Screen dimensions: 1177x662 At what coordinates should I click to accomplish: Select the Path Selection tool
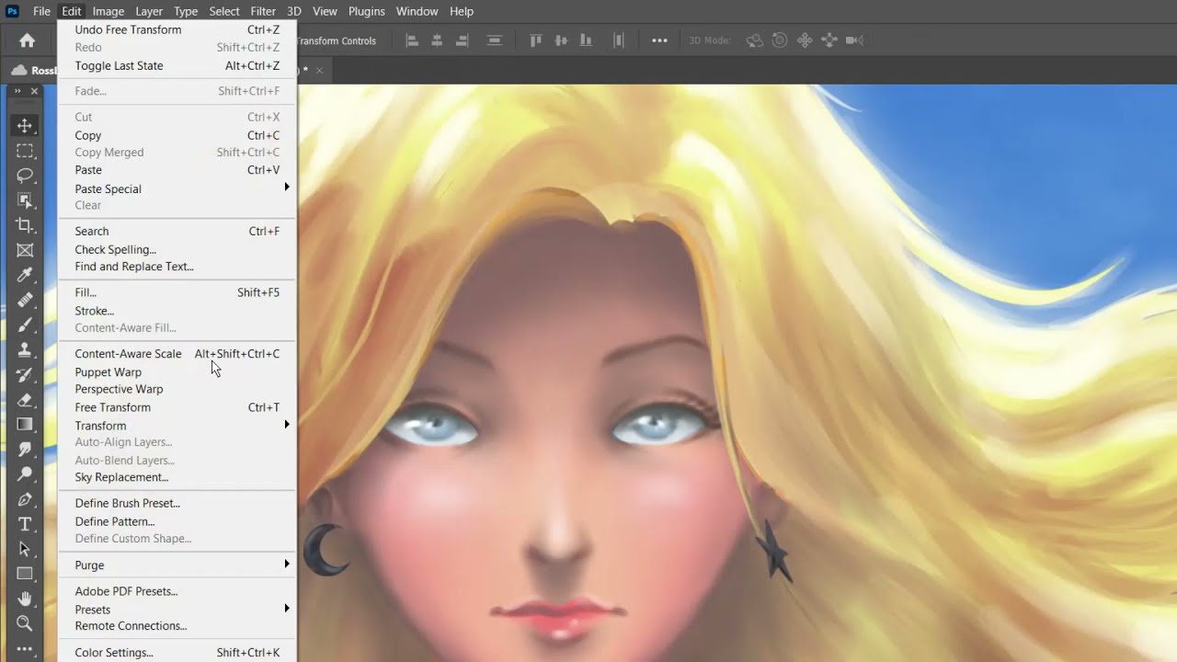[x=25, y=549]
